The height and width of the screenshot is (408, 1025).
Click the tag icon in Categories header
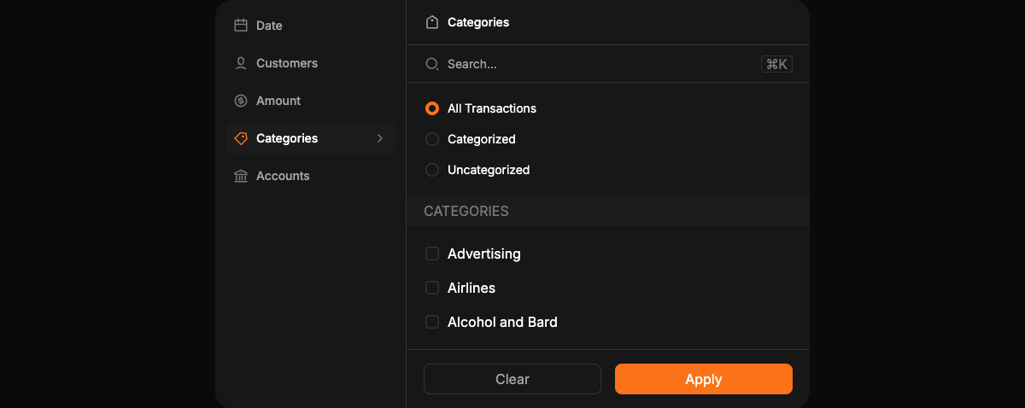[432, 22]
